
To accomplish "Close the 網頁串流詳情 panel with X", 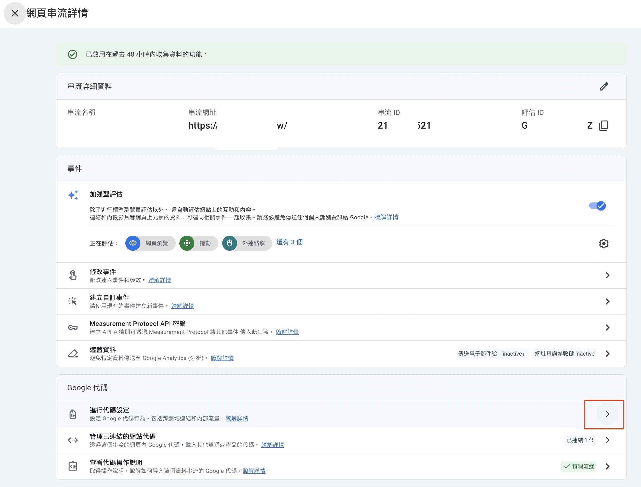I will pos(15,13).
